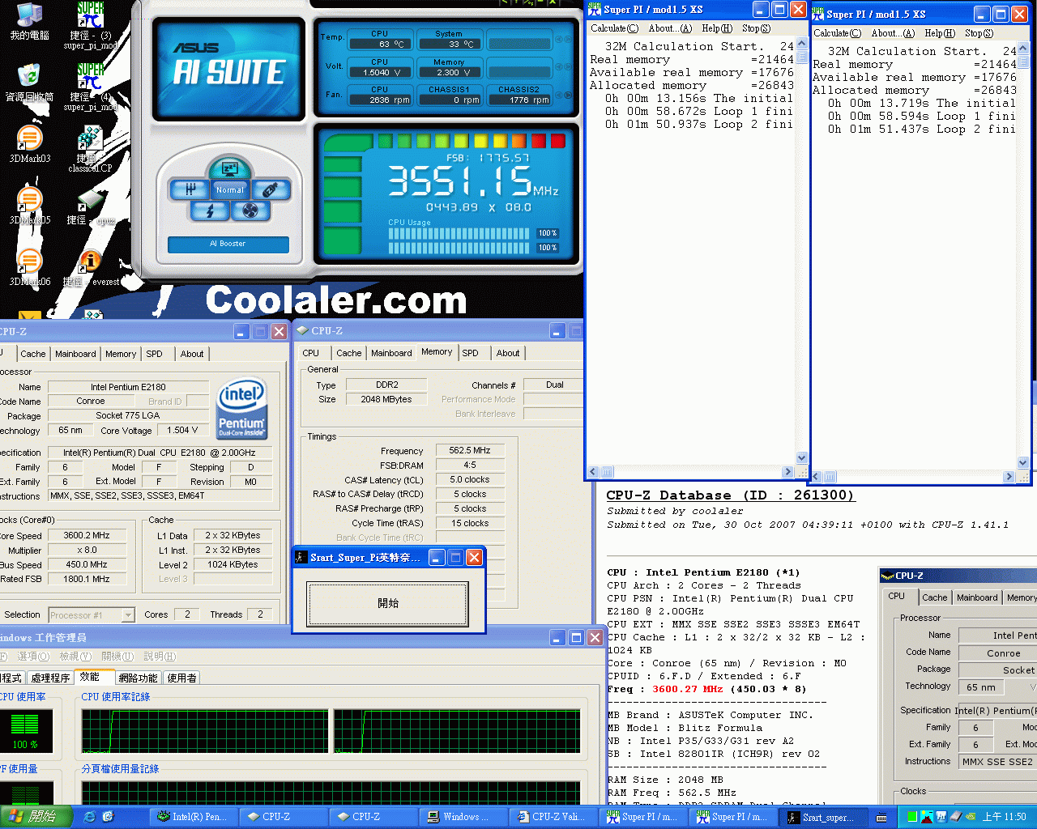Select the 3DMark05 desktop shortcut
This screenshot has width=1037, height=829.
click(29, 206)
